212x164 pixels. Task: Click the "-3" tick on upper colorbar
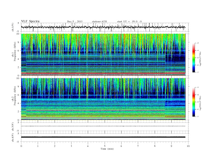[x=198, y=43]
